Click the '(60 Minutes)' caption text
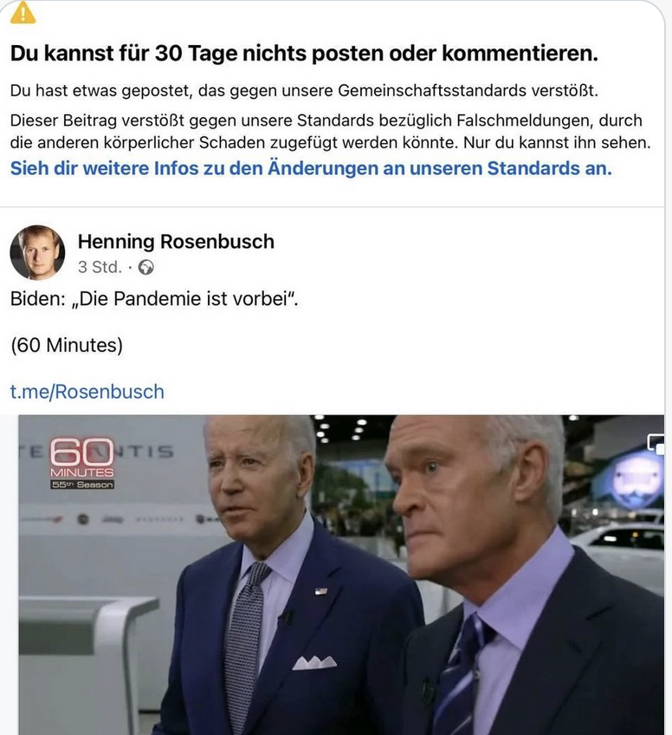Screen dimensions: 672x735 (x=67, y=346)
